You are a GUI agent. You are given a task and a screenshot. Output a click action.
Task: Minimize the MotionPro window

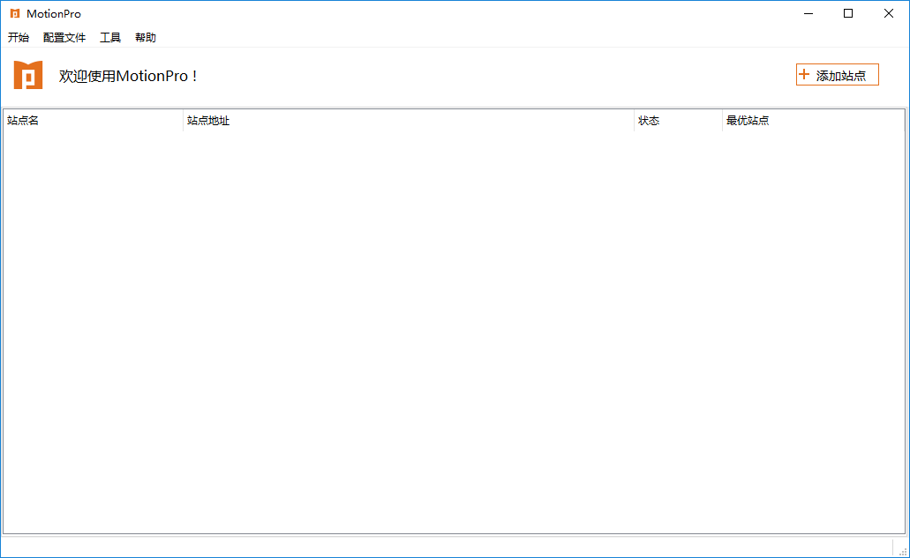point(808,13)
